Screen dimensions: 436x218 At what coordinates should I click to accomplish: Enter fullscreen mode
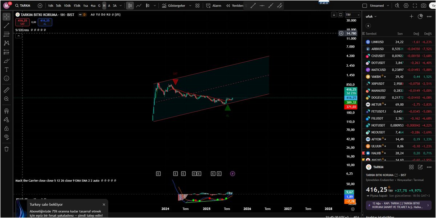(x=415, y=6)
